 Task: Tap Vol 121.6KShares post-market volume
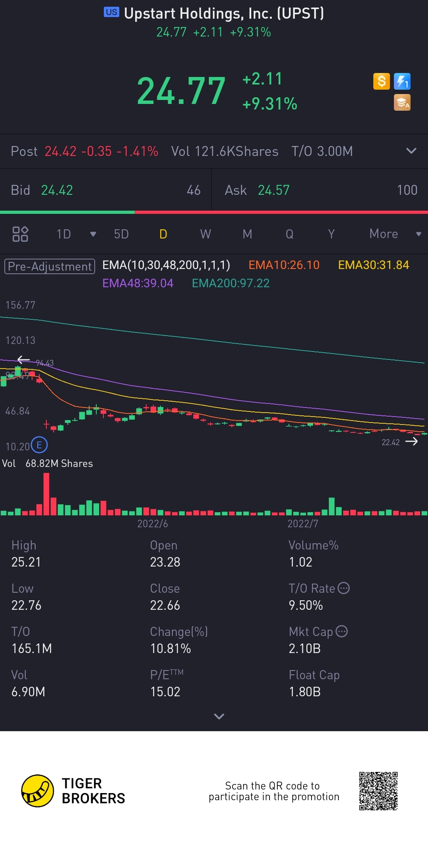(x=225, y=151)
